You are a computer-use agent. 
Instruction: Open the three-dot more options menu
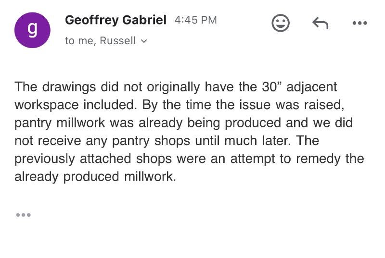[x=359, y=23]
